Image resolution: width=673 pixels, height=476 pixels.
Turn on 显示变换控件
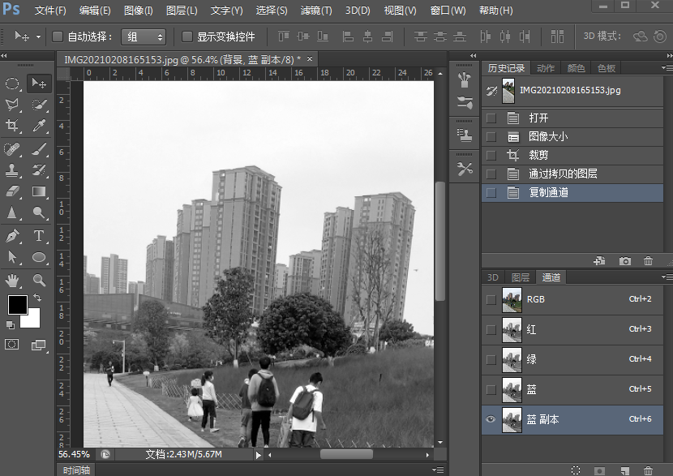click(186, 36)
